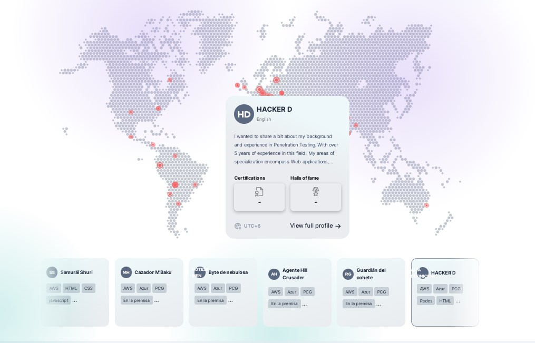Viewport: 535px width, 343px height.
Task: Expand more tags on Guardián del cohete card
Action: (379, 304)
